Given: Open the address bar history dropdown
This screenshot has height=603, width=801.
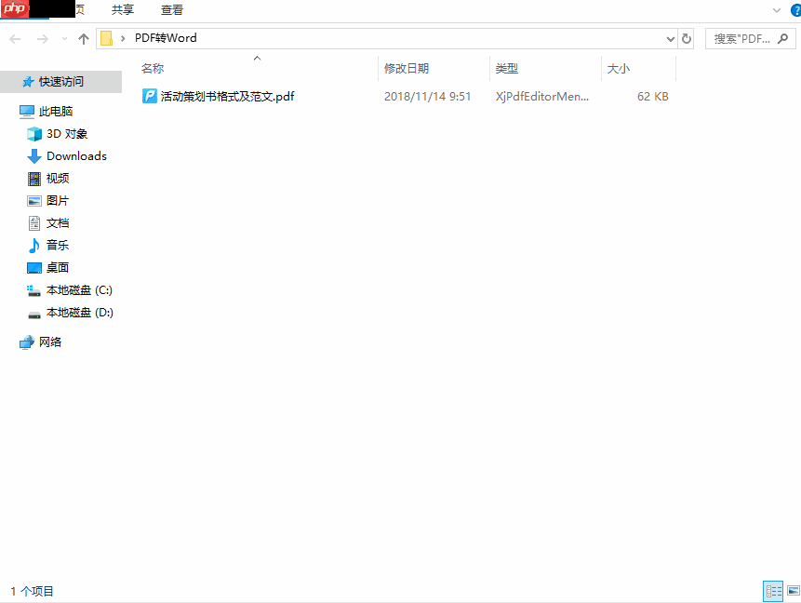Looking at the screenshot, I should click(x=670, y=38).
